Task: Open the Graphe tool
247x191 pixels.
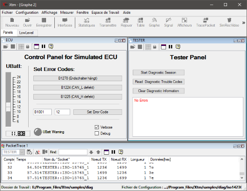Action: [x=154, y=22]
